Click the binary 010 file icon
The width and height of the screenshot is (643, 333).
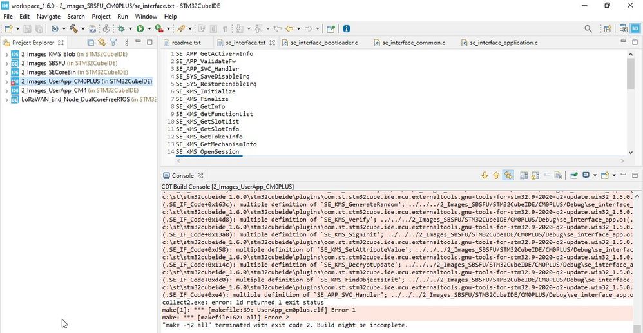click(93, 29)
